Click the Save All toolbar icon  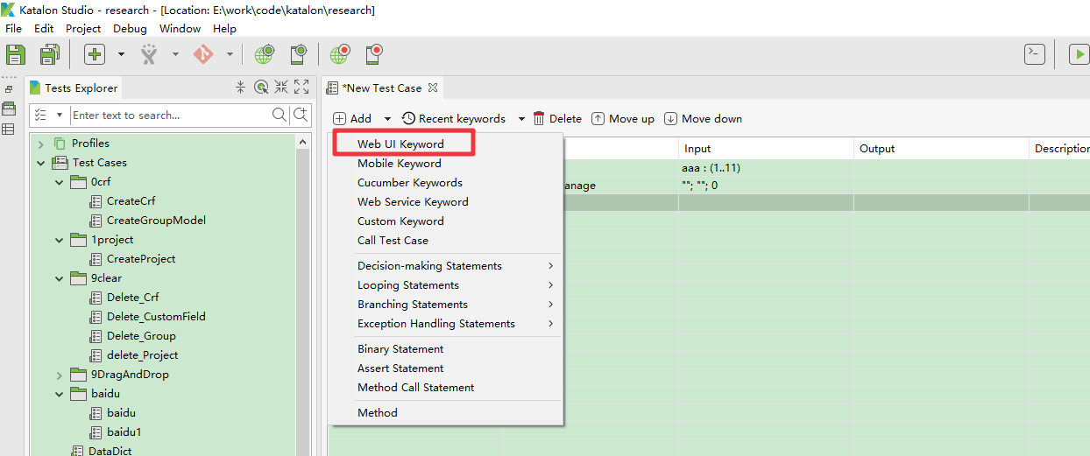click(x=49, y=54)
